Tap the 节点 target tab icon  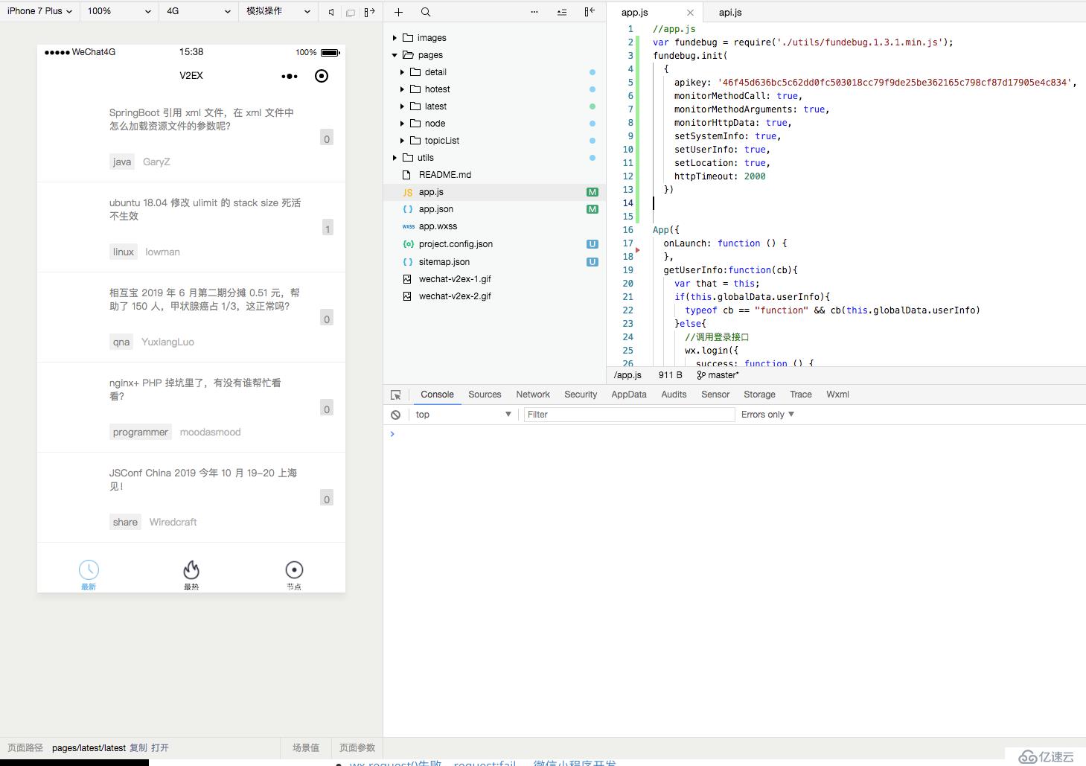point(294,570)
